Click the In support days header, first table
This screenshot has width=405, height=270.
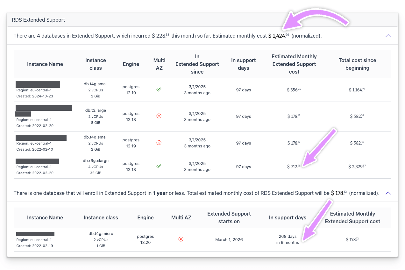[244, 64]
